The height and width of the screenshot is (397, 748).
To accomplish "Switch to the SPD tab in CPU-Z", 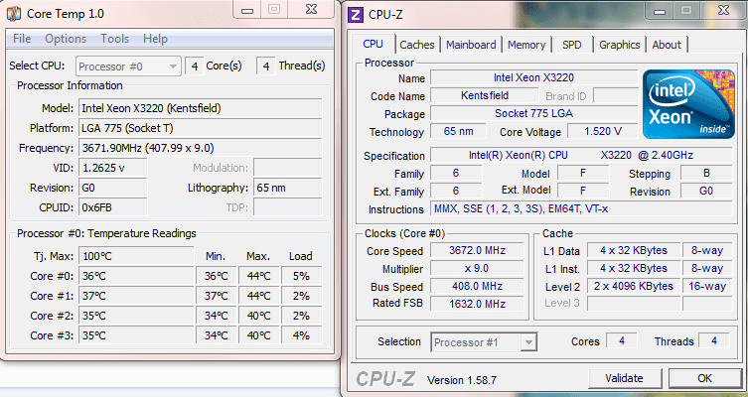I will pos(571,45).
